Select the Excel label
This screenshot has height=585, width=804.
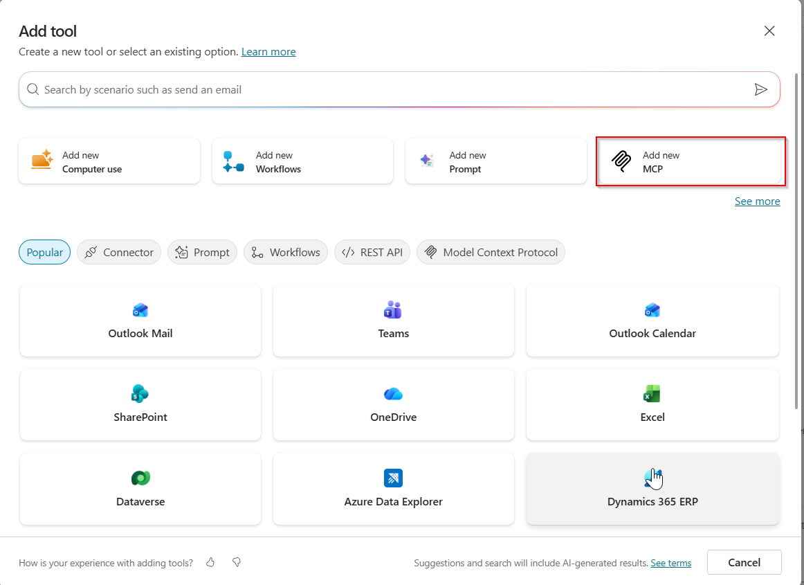coord(652,417)
